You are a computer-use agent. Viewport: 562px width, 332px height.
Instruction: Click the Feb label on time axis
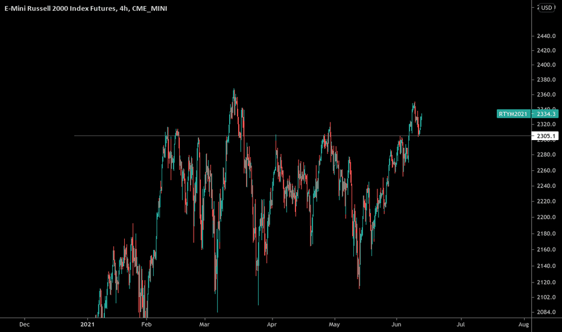(147, 325)
